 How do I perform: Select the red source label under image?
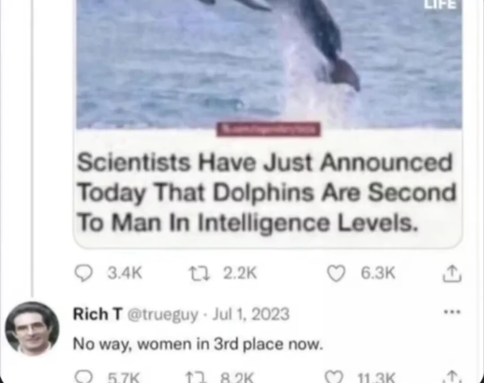point(268,129)
